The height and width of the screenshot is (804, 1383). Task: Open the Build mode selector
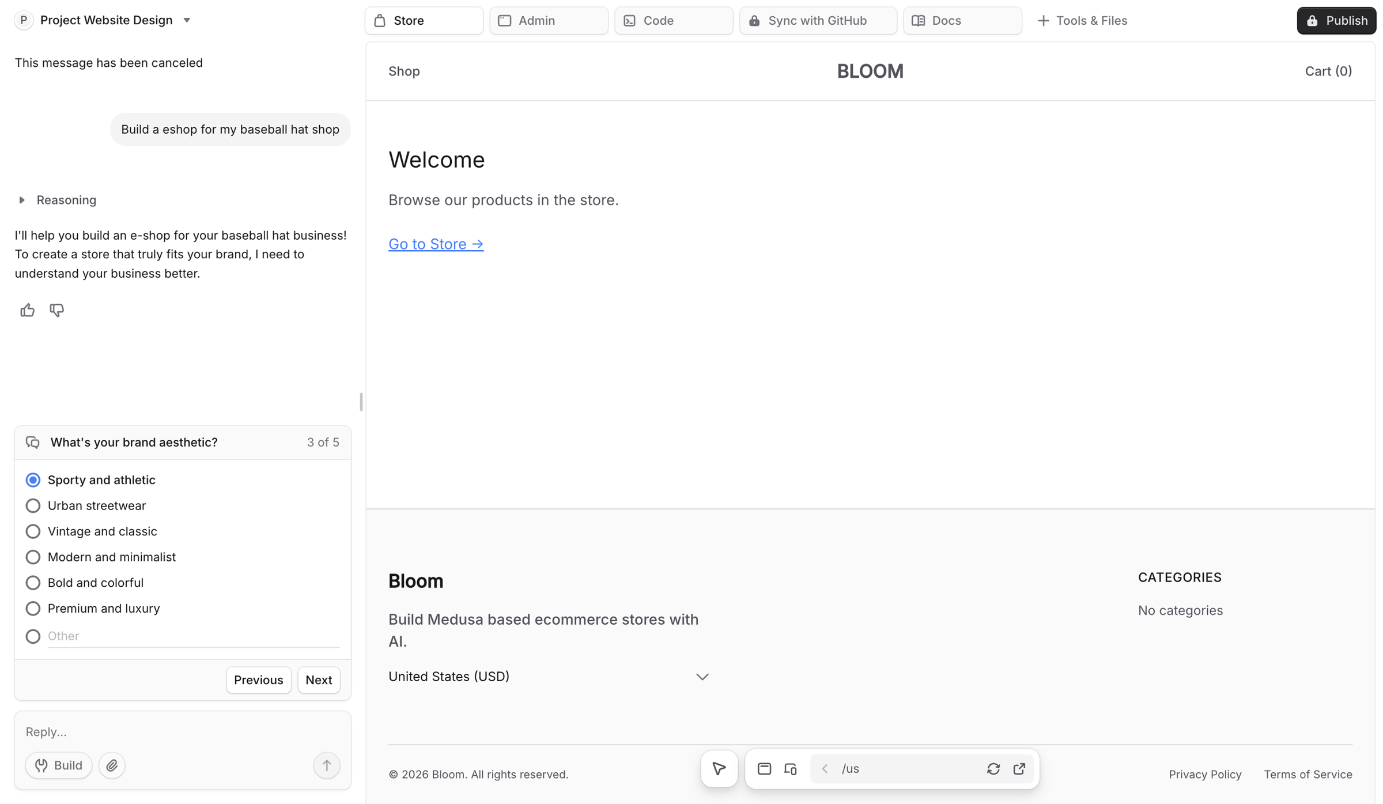point(58,765)
